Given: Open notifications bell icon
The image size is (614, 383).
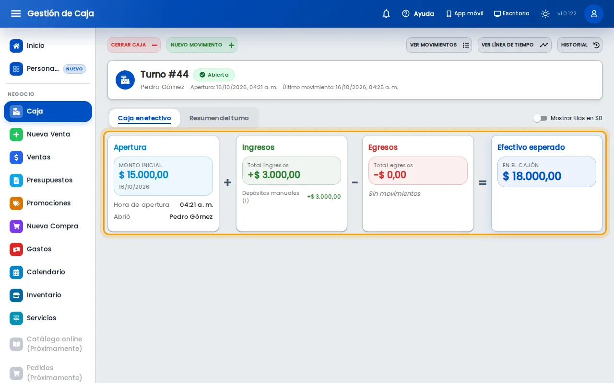Looking at the screenshot, I should point(386,13).
